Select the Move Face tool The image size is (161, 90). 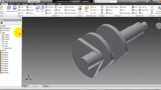pyautogui.click(x=69, y=7)
